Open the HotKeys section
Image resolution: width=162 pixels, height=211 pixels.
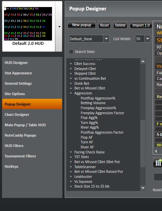pyautogui.click(x=32, y=166)
